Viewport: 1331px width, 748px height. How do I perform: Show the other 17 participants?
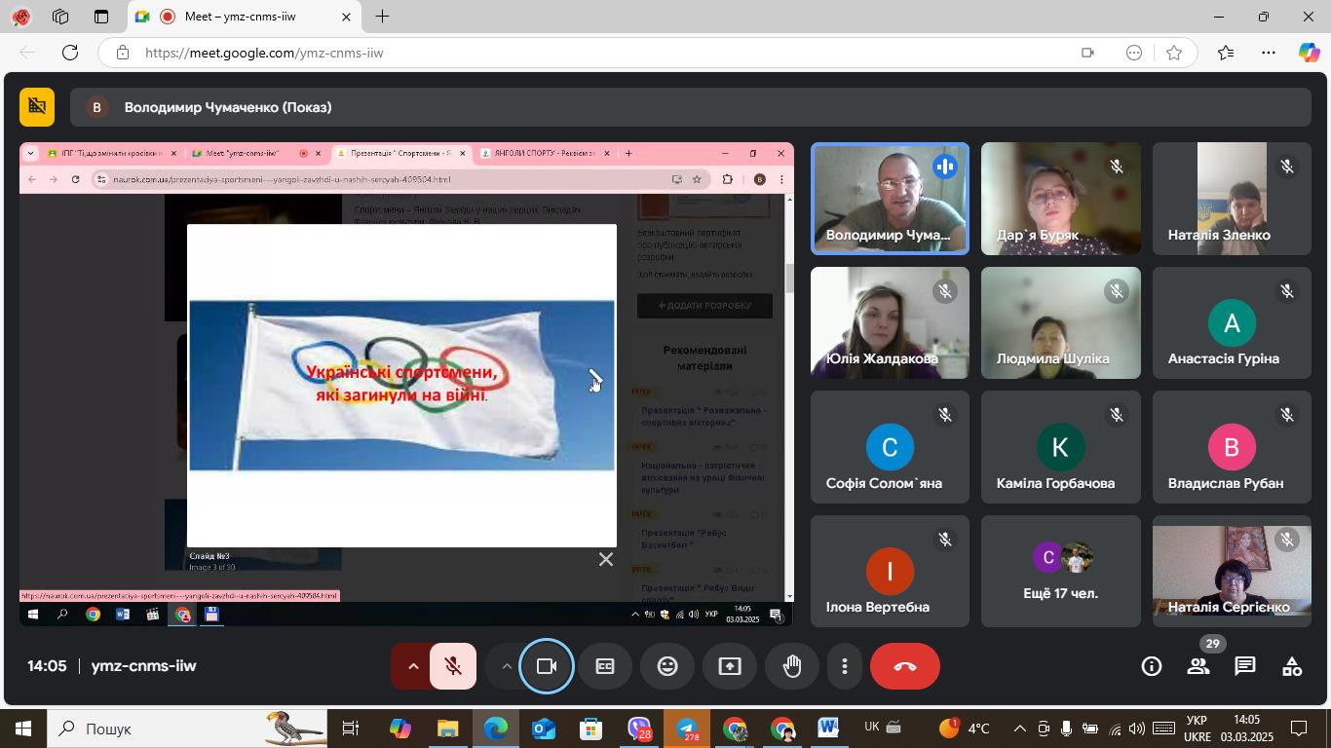(x=1060, y=571)
